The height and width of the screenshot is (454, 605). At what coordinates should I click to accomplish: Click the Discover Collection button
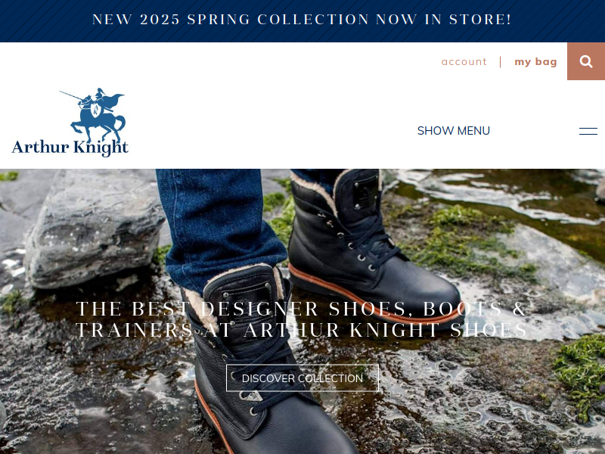click(x=302, y=378)
